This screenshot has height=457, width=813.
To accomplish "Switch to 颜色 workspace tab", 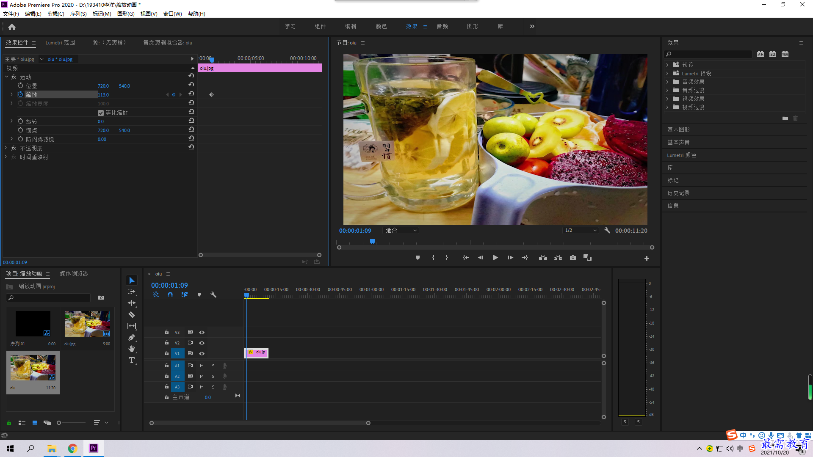I will click(381, 26).
